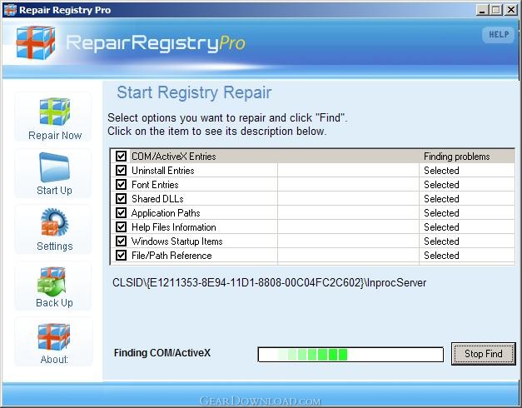Open the Settings gear icon
The width and height of the screenshot is (522, 408).
pos(54,221)
